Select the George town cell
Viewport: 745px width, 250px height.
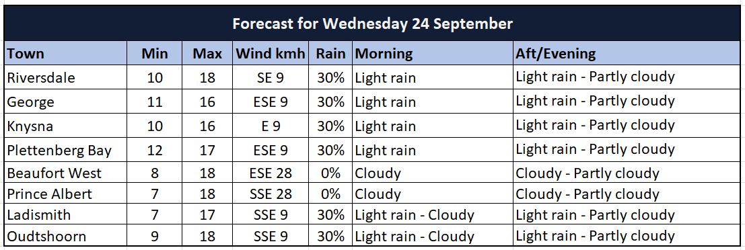65,102
